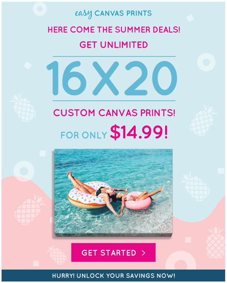Open the easy Canvas Prints logo
Viewport: 227px width, 283px height.
pos(113,14)
